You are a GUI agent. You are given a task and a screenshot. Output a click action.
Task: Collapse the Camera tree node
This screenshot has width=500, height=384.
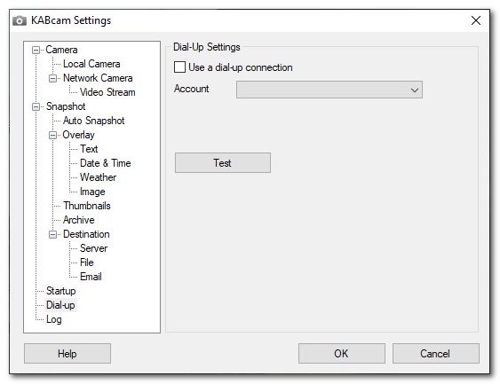click(36, 50)
